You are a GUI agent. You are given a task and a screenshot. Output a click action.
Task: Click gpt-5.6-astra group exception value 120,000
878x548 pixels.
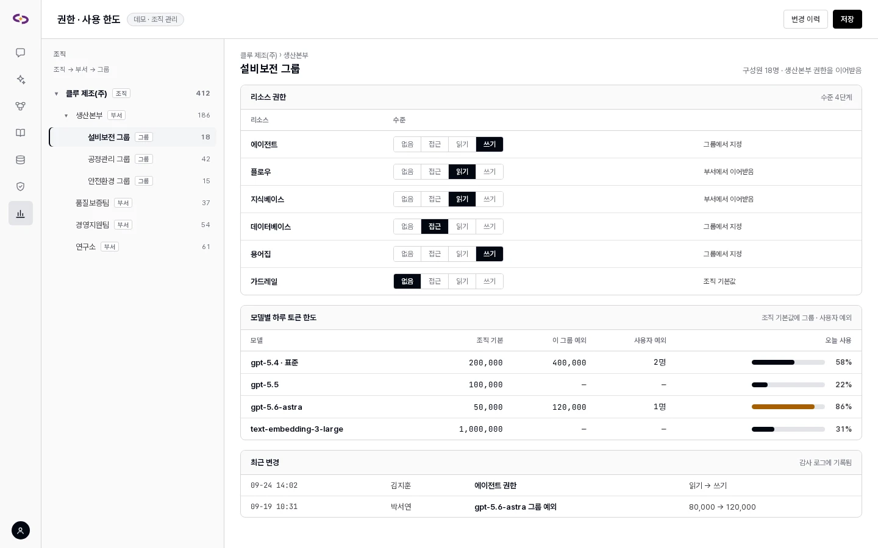click(x=569, y=407)
